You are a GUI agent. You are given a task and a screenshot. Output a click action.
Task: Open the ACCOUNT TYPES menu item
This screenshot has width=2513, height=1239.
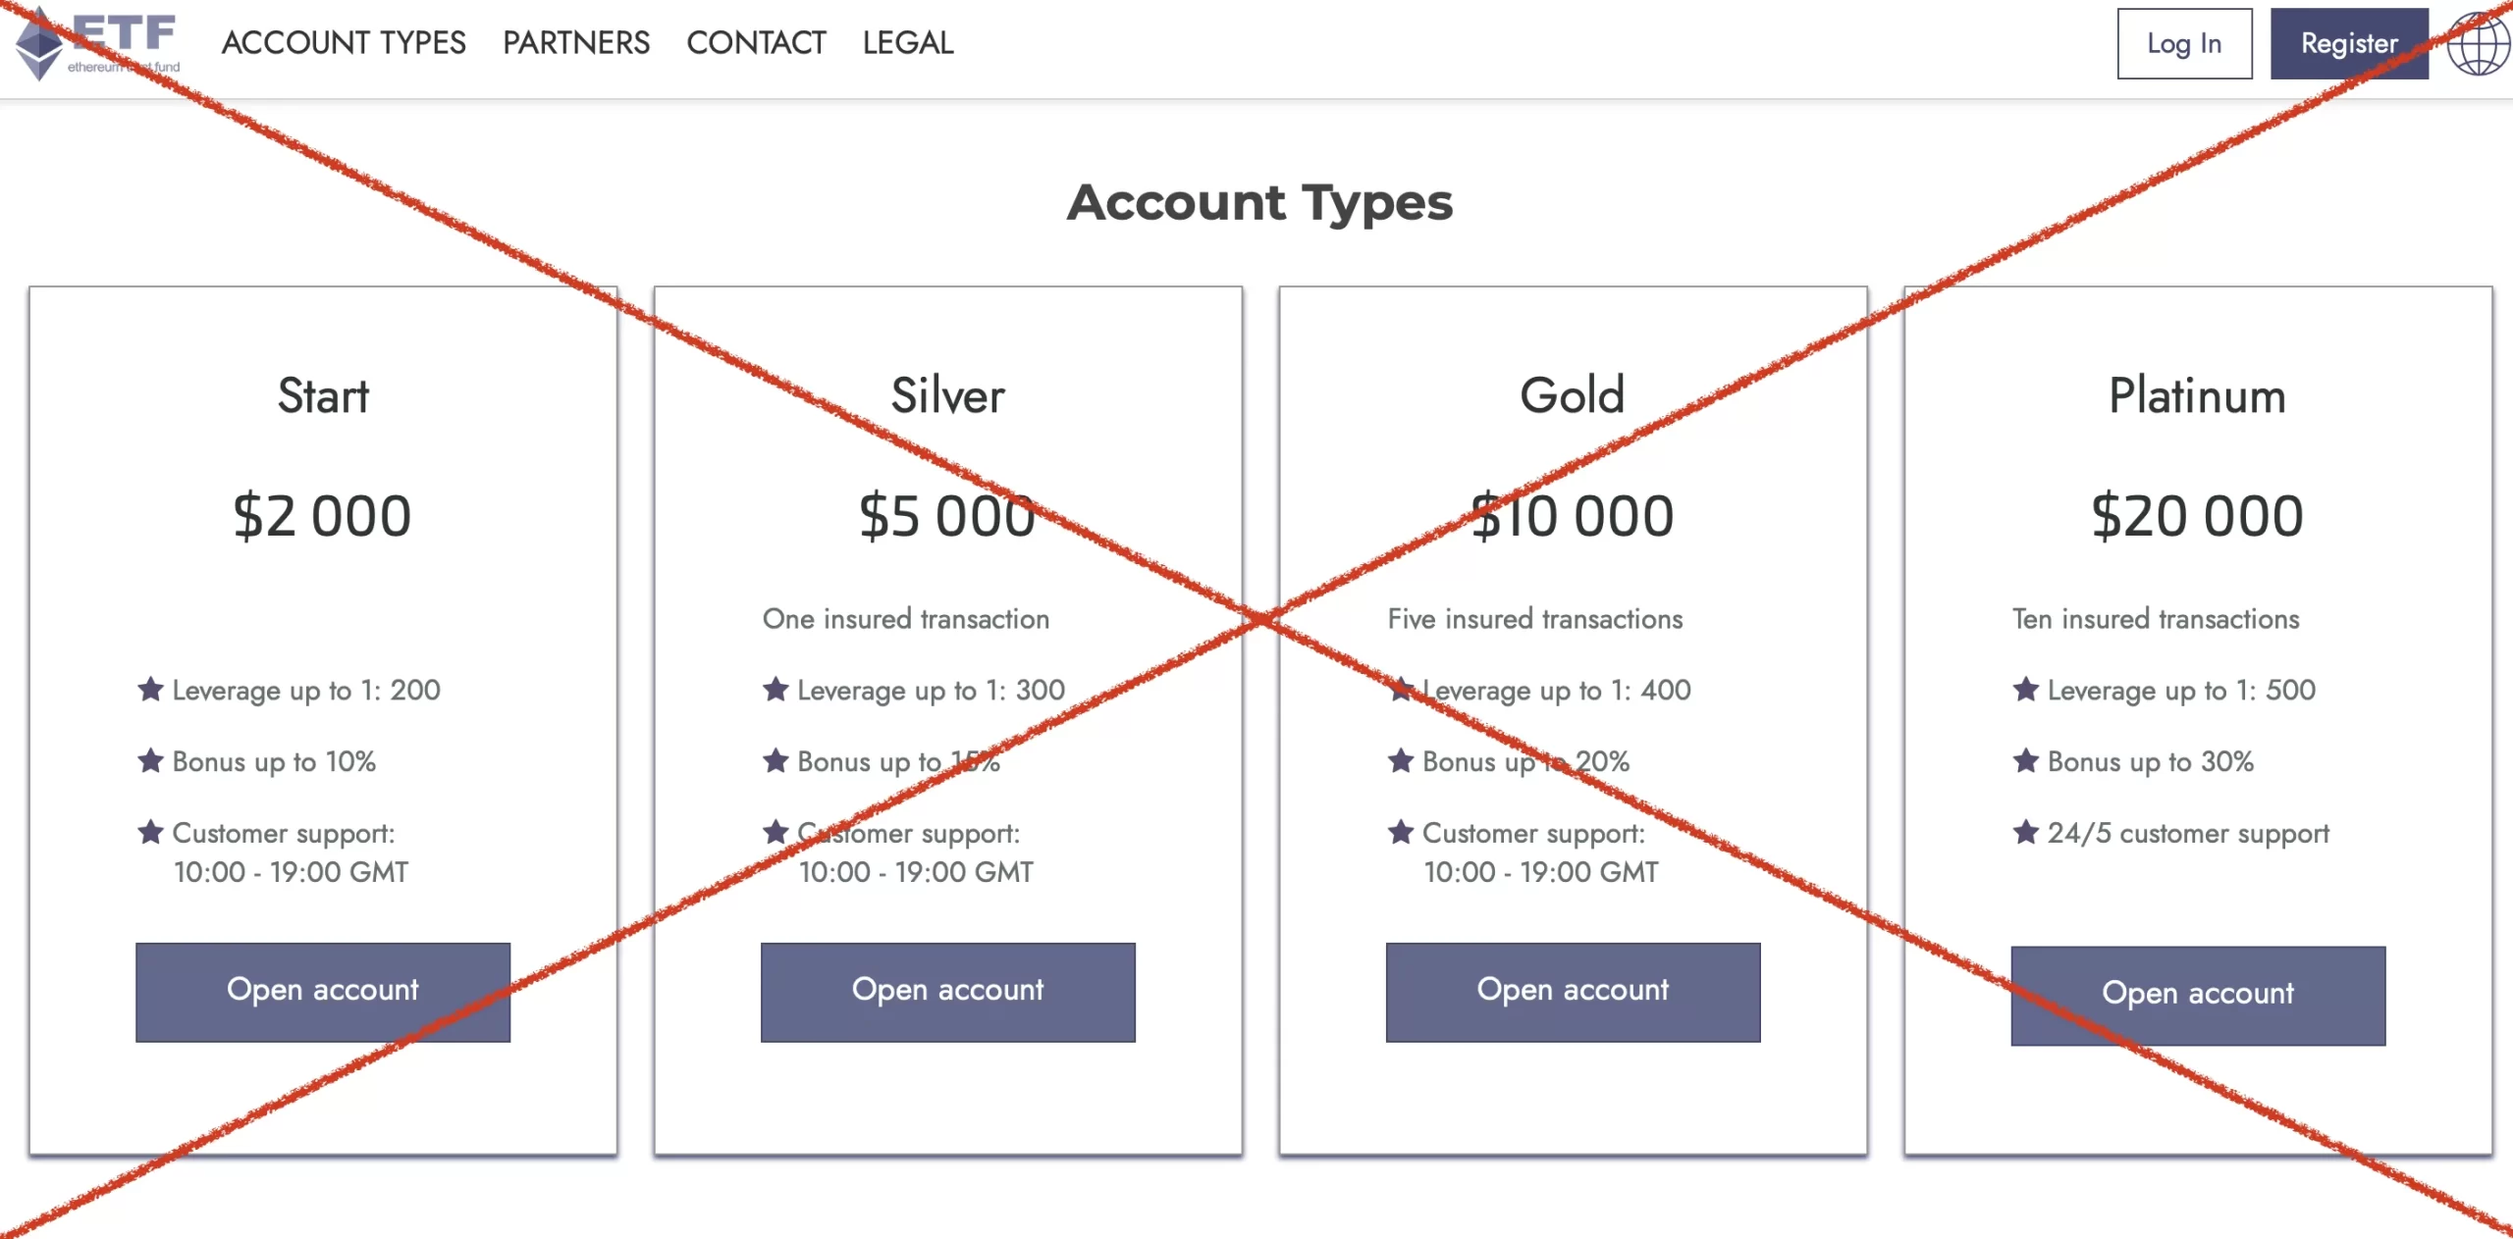(344, 43)
